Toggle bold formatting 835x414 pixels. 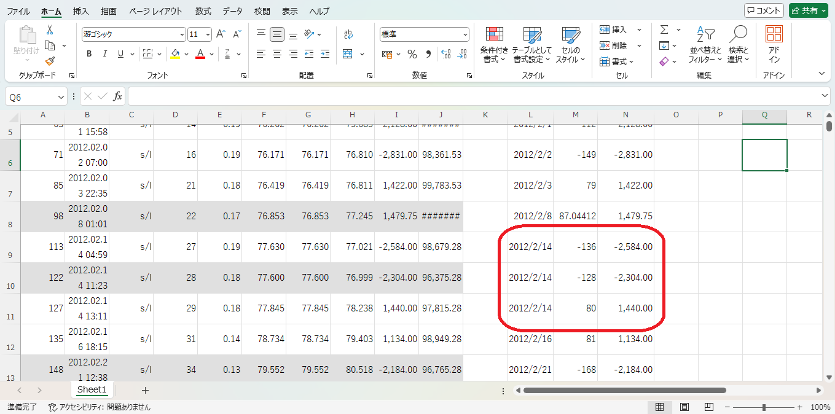pyautogui.click(x=89, y=54)
